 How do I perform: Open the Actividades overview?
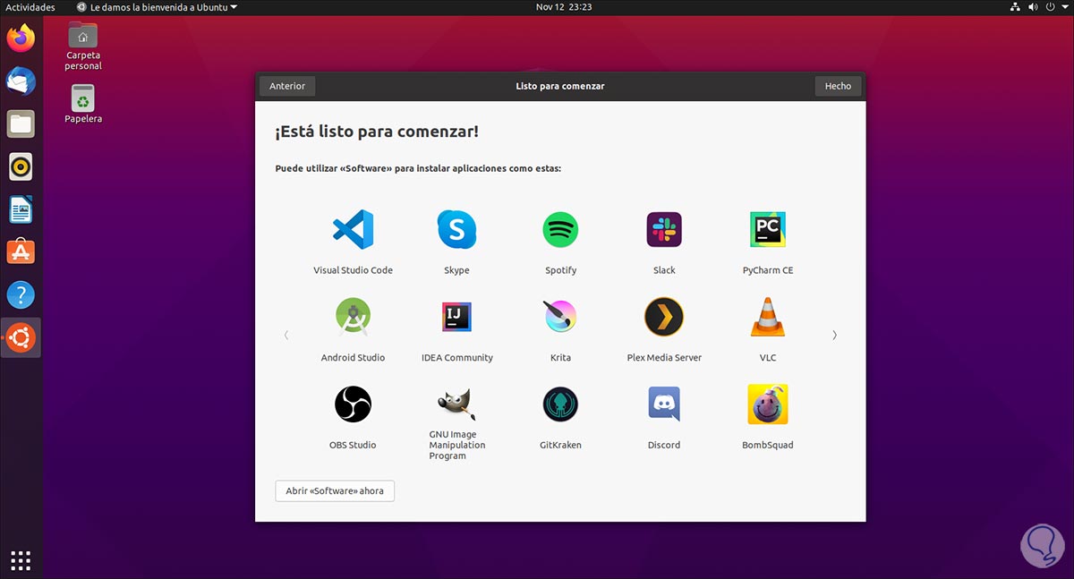(30, 7)
